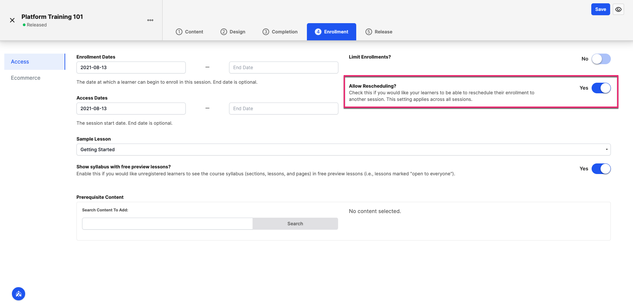
Task: Turn off the Allow Rescheduling switch
Action: (601, 88)
